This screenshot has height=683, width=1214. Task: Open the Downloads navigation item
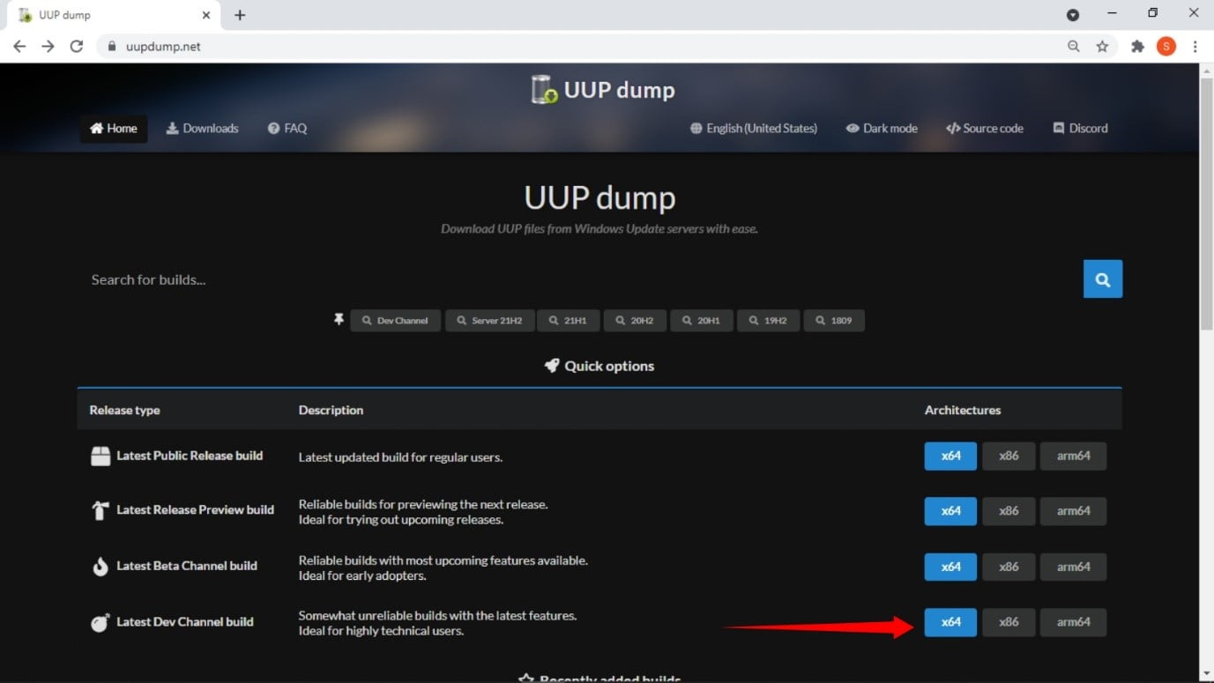[x=202, y=129]
